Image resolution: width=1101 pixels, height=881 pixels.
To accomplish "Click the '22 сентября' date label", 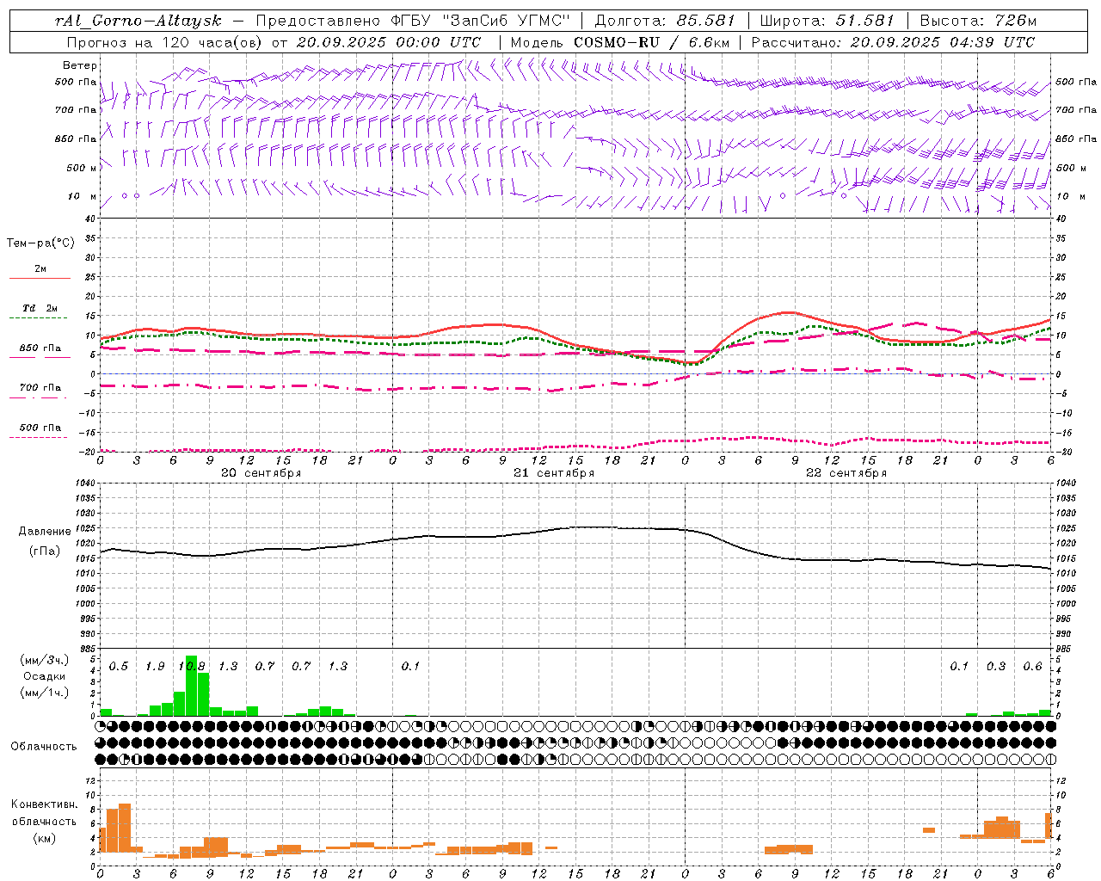I will [846, 473].
